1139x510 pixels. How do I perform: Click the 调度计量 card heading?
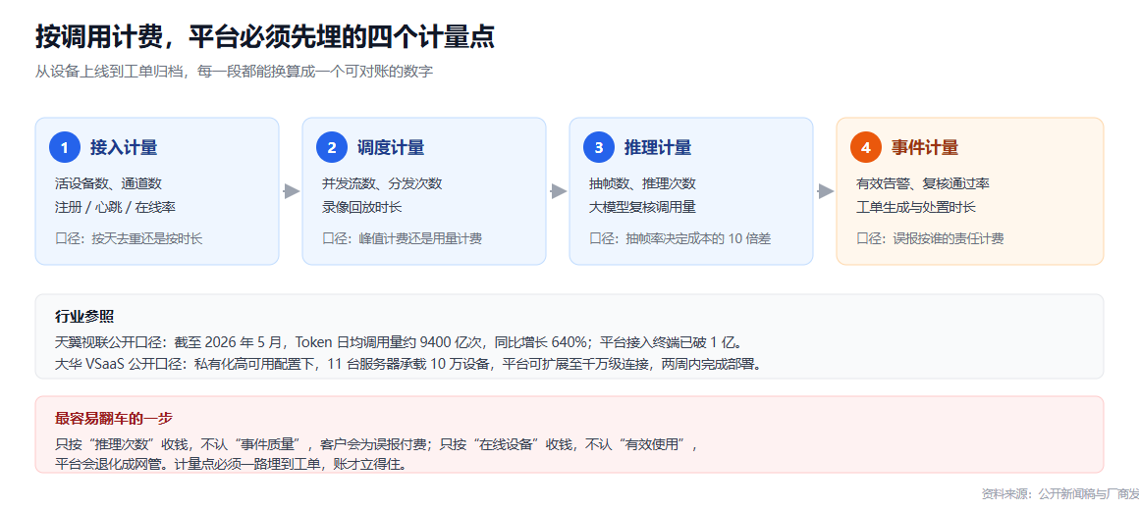[x=391, y=148]
